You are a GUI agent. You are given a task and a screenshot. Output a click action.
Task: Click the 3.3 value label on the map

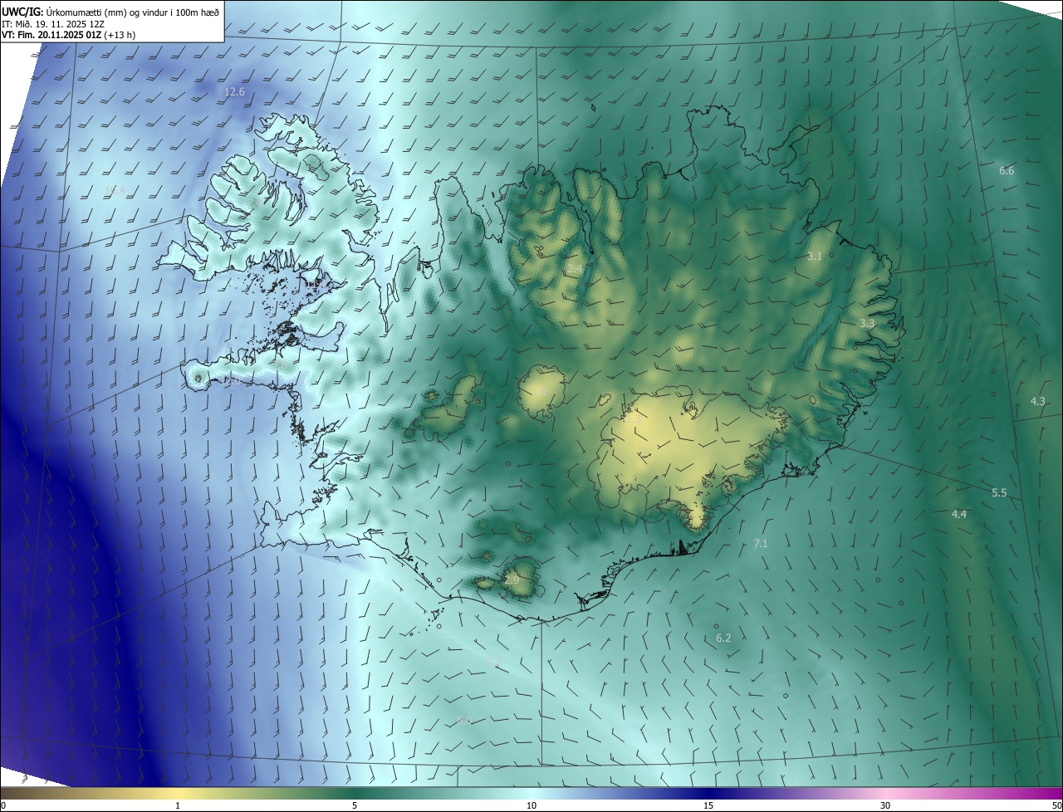pos(867,323)
